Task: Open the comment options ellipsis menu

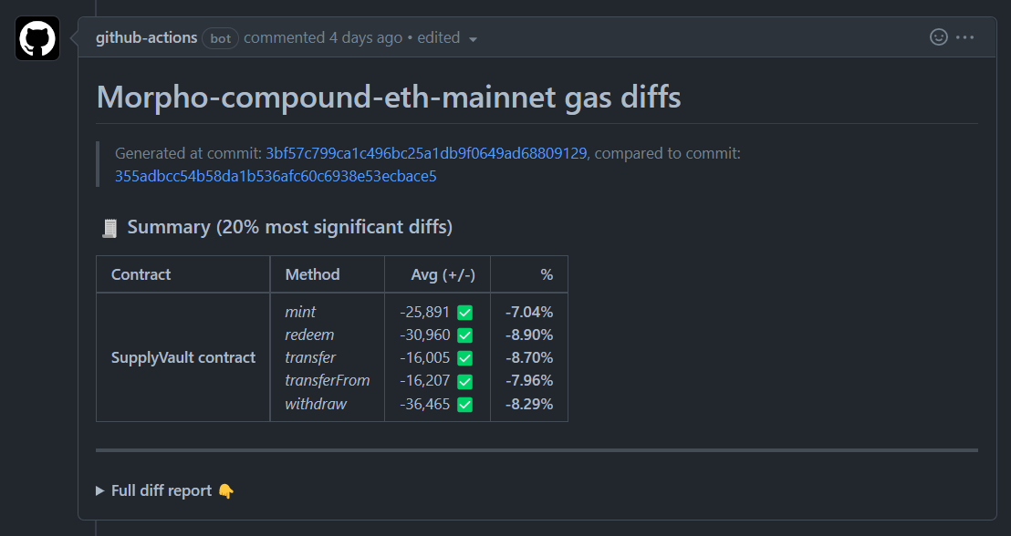Action: 964,37
